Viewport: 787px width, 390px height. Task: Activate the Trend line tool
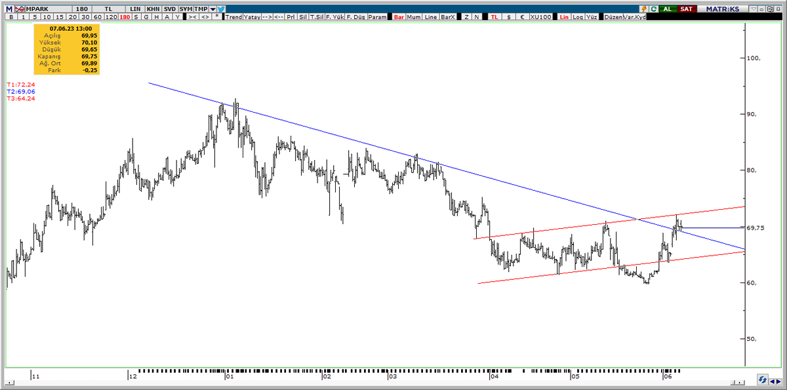233,17
